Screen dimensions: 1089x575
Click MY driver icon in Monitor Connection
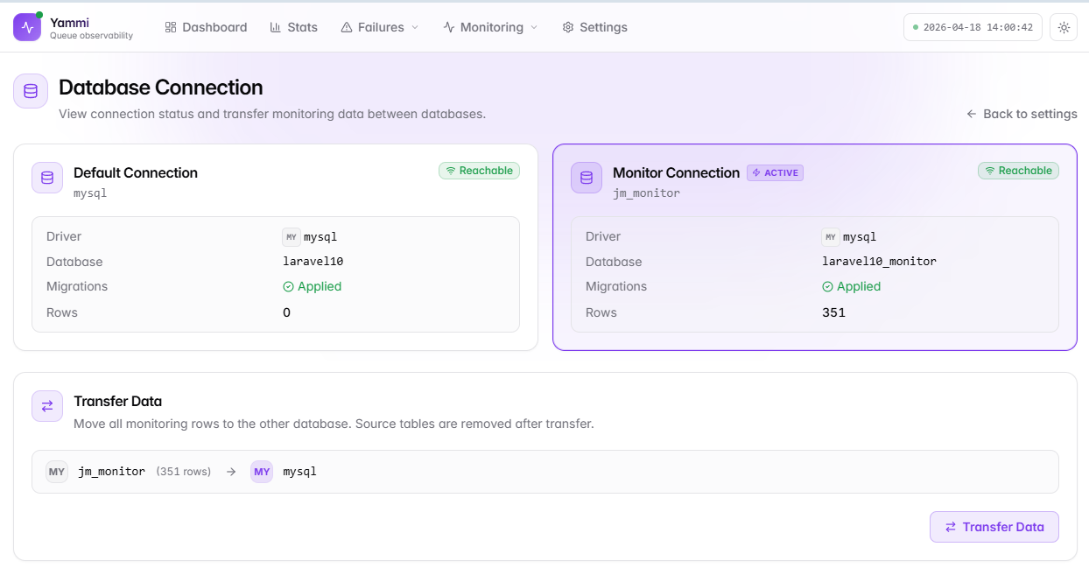click(x=831, y=237)
